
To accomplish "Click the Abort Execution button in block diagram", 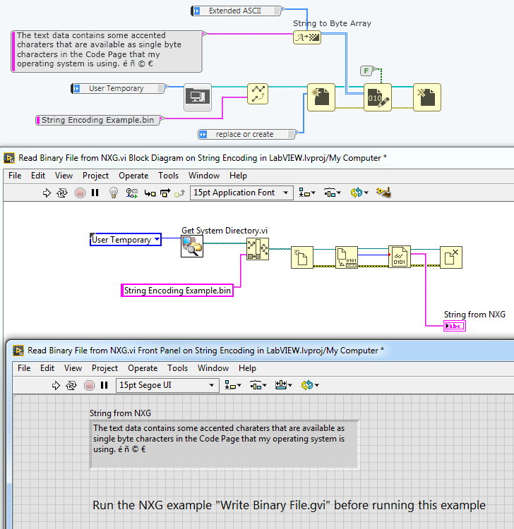I will (79, 193).
